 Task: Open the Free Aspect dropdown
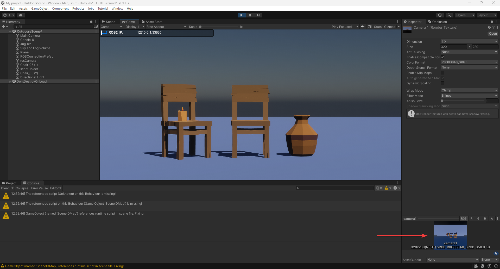[166, 27]
